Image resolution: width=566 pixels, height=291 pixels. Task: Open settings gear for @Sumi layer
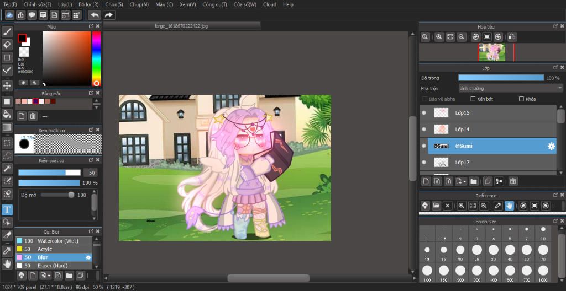[551, 146]
